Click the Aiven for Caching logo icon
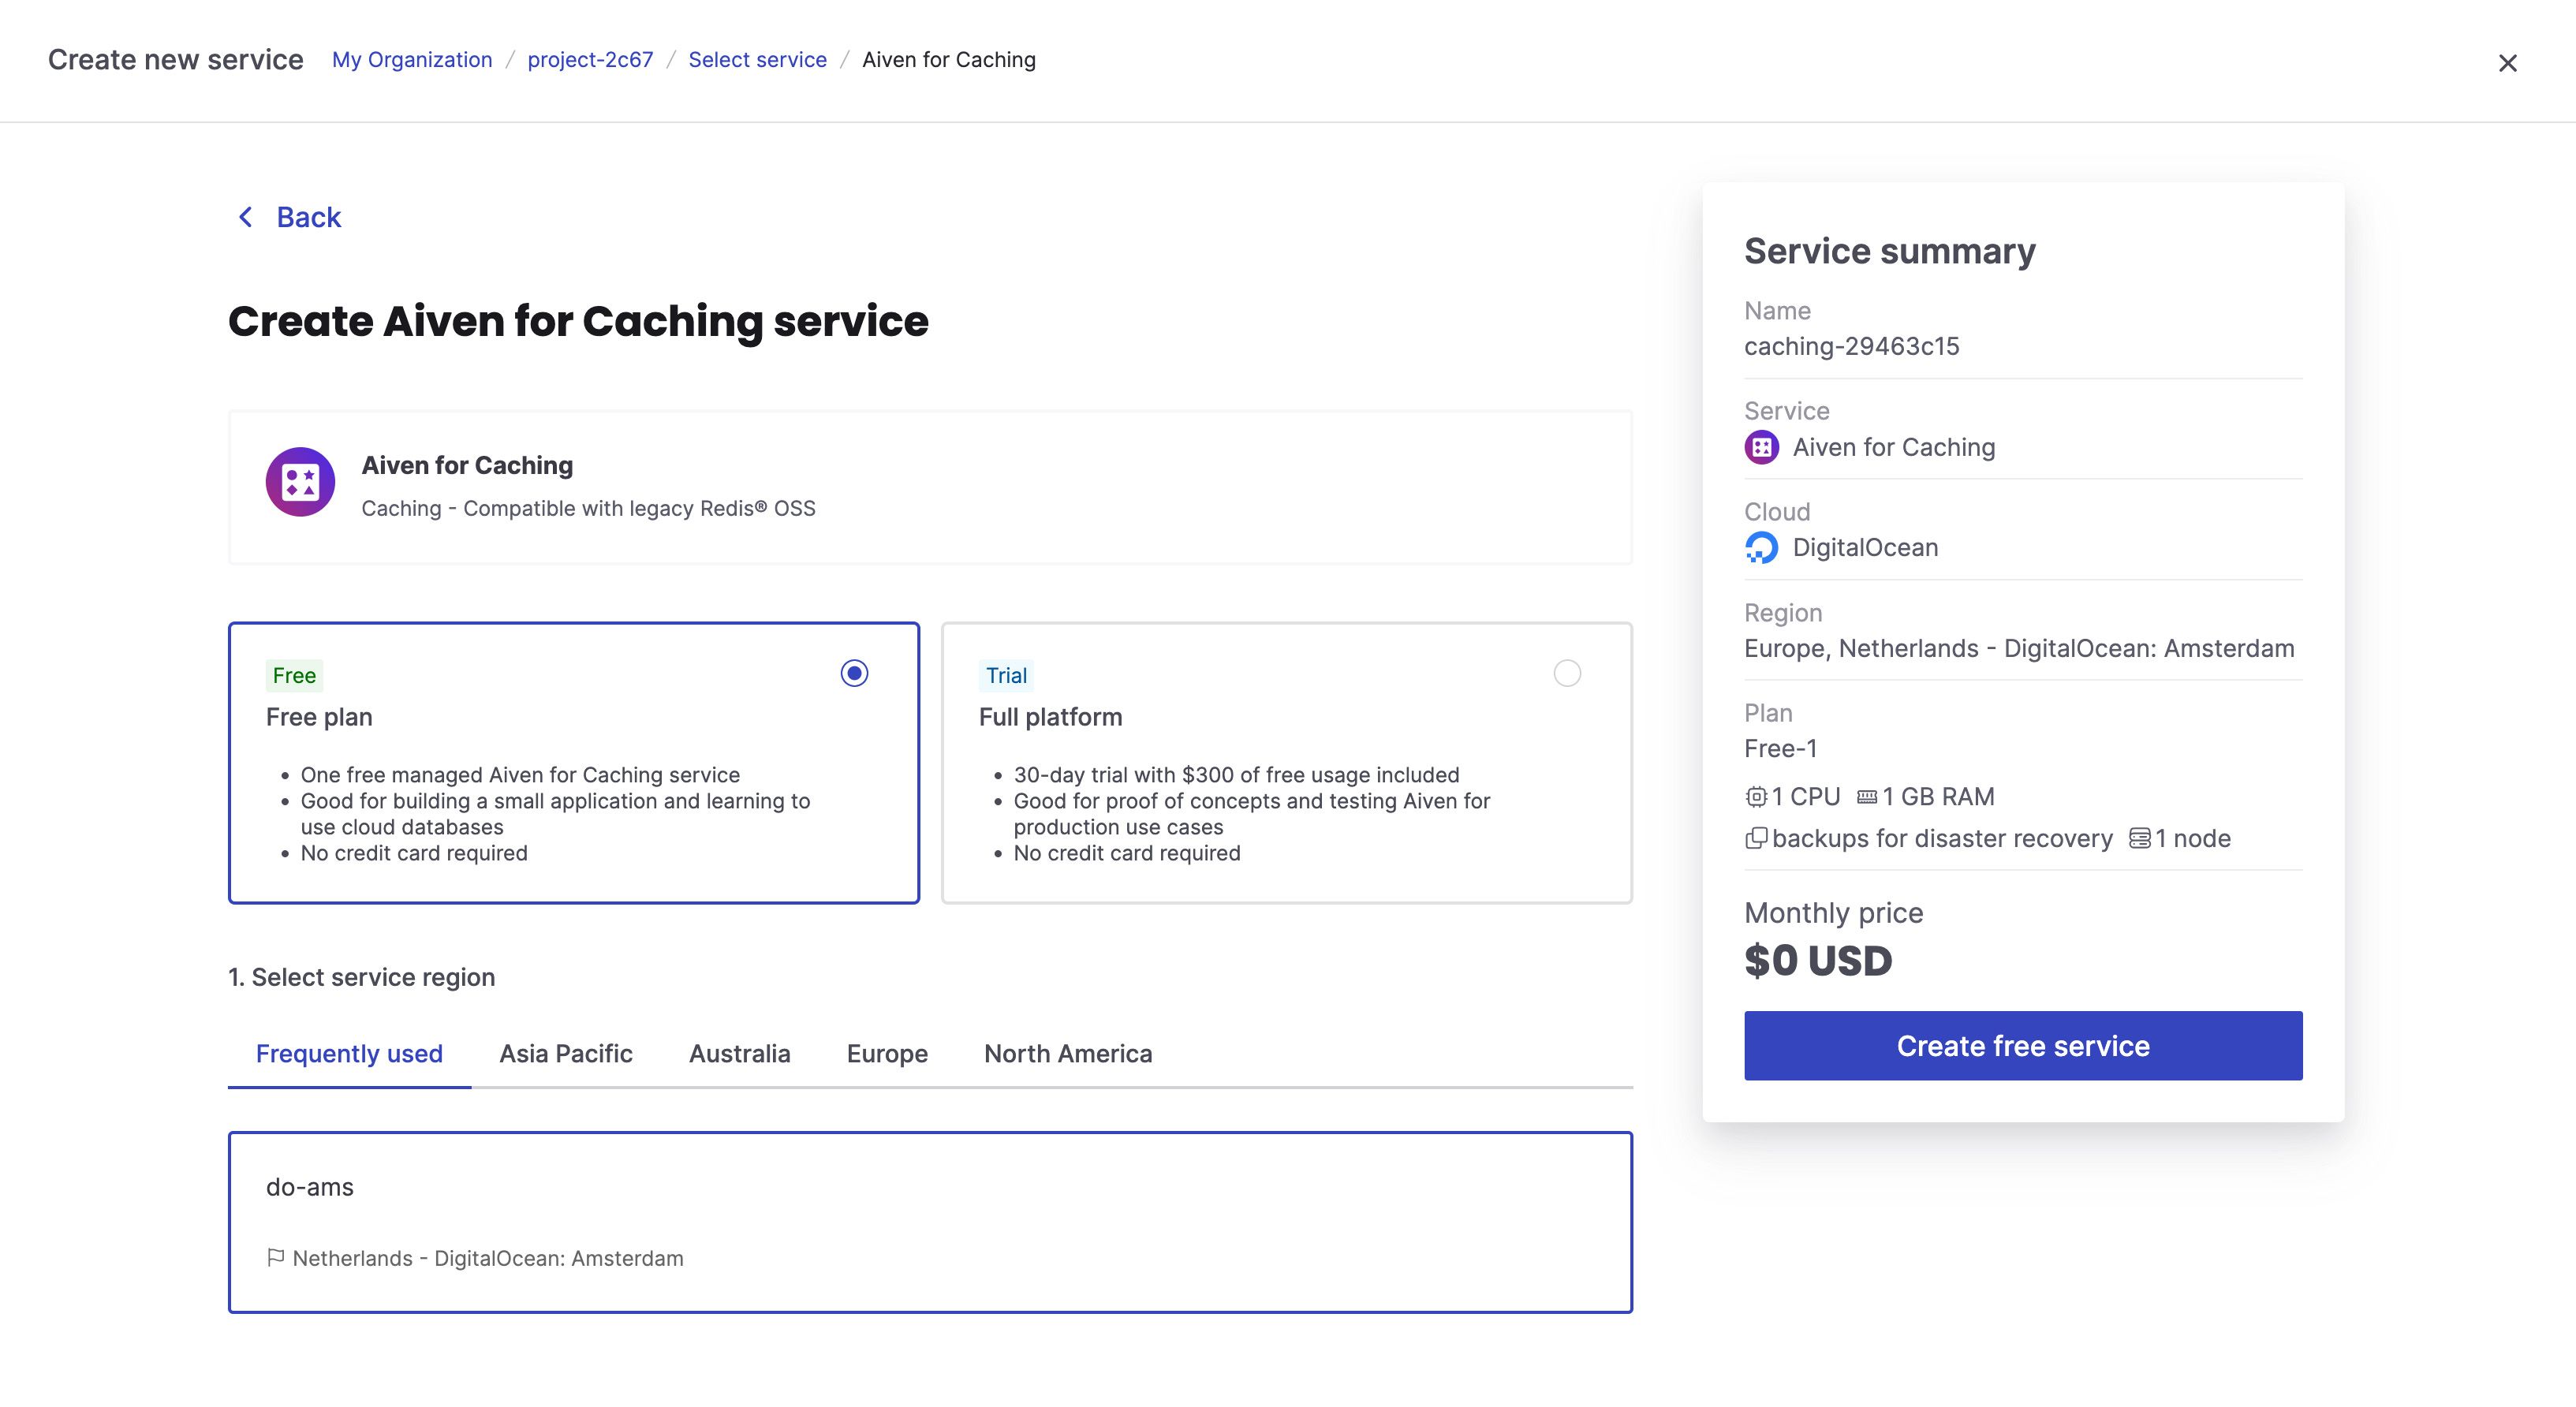Screen dimensions: 2576x1407 point(300,481)
